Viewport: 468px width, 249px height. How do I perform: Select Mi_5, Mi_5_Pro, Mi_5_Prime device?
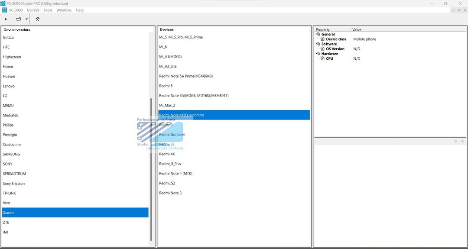pyautogui.click(x=234, y=37)
